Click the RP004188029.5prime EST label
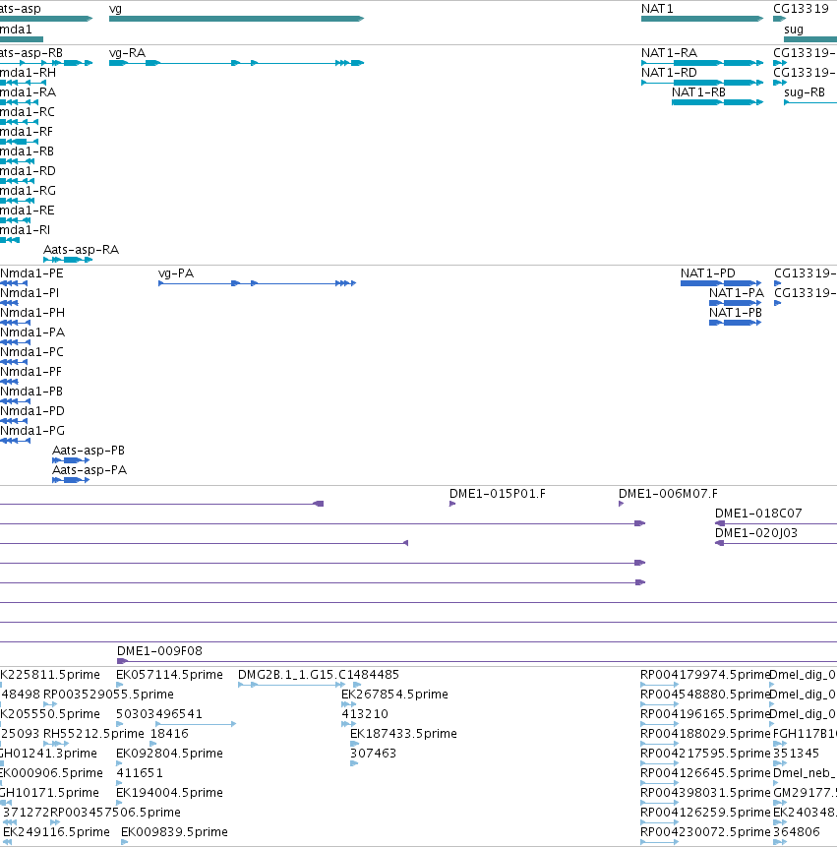The image size is (837, 847). (704, 734)
